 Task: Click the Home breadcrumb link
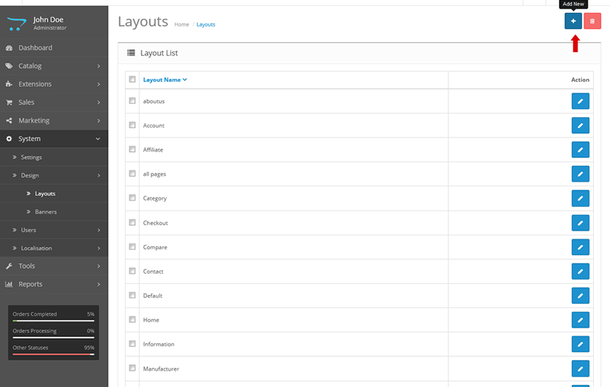182,24
